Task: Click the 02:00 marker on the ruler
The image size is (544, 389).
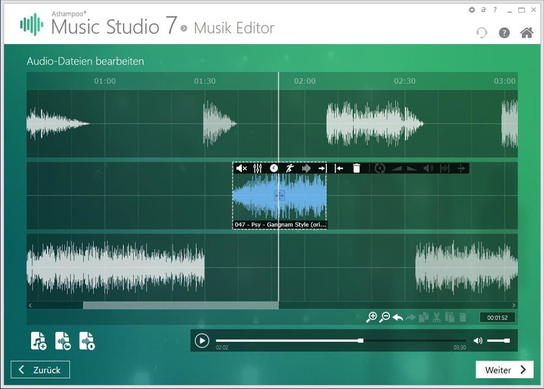Action: click(x=304, y=81)
